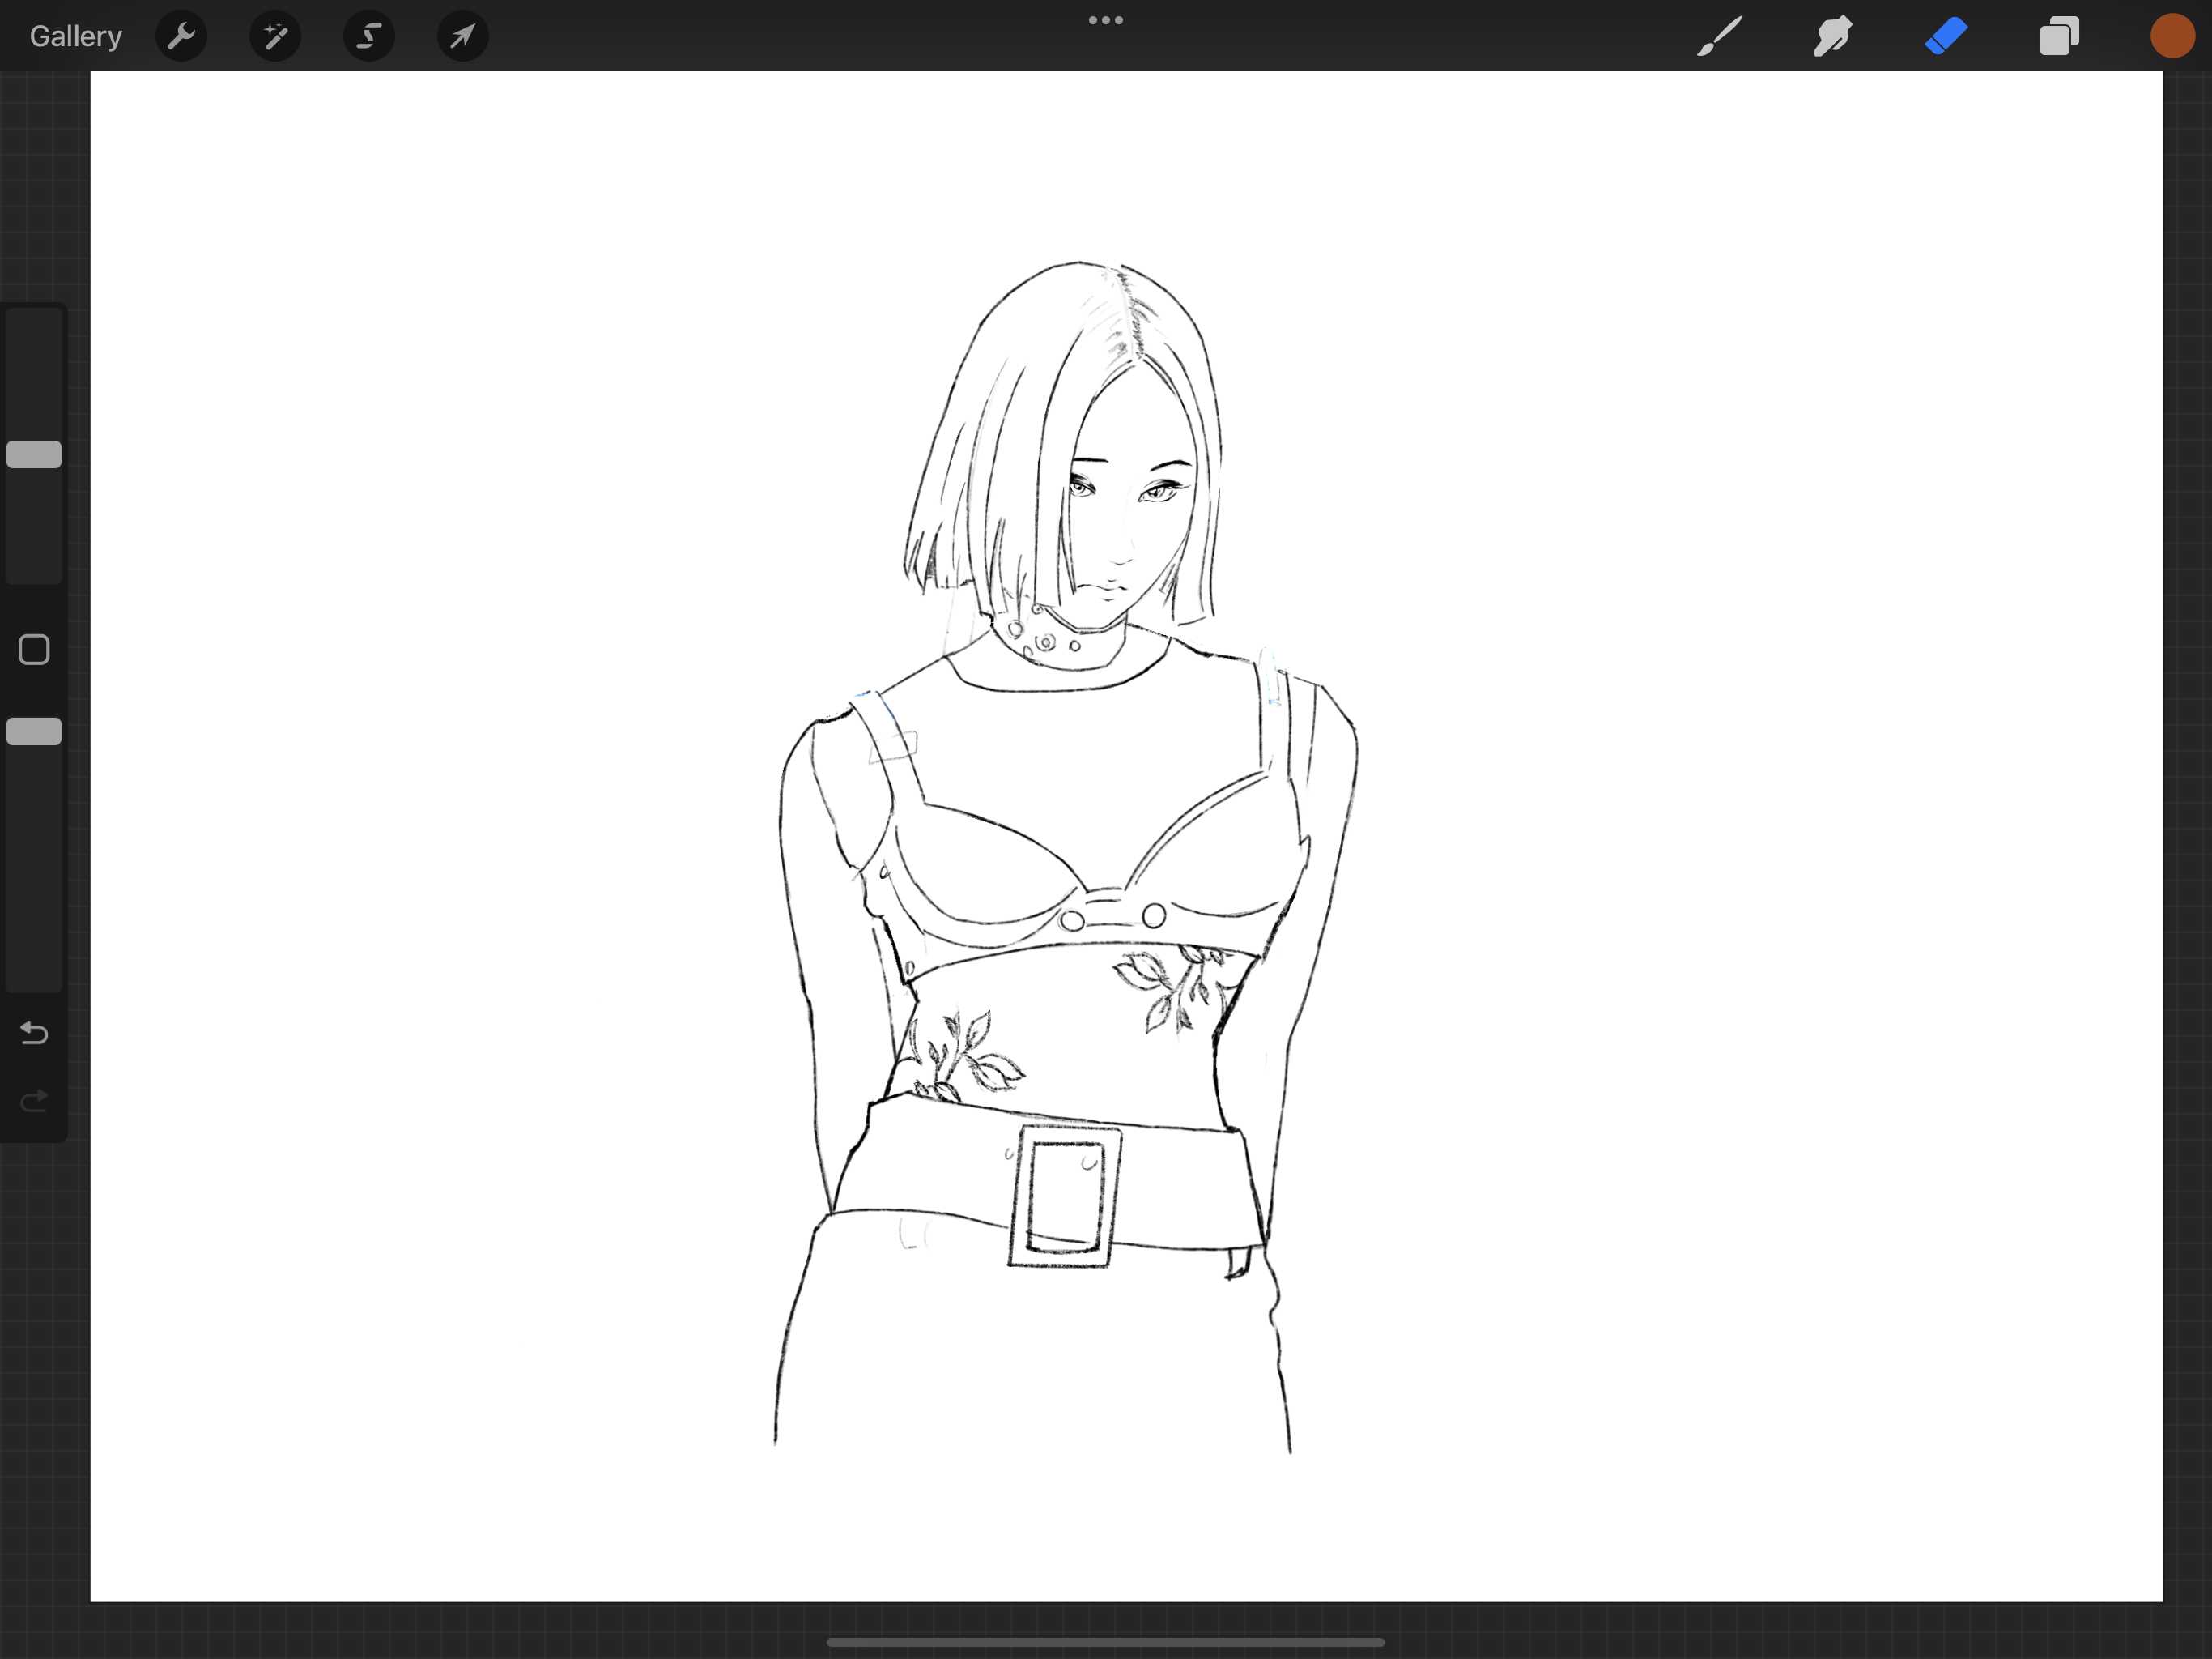Viewport: 2212px width, 1659px height.
Task: Redo the last undone action
Action: [x=34, y=1102]
